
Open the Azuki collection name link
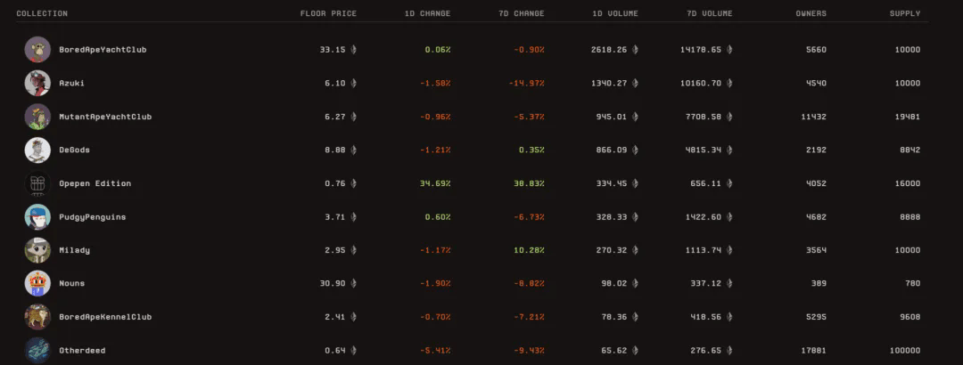click(72, 83)
